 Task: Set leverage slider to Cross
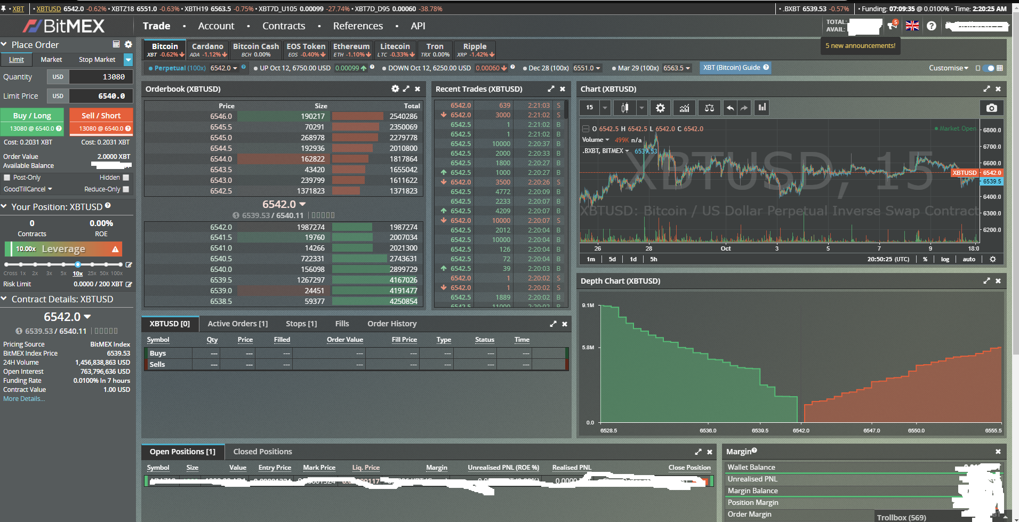(x=6, y=264)
